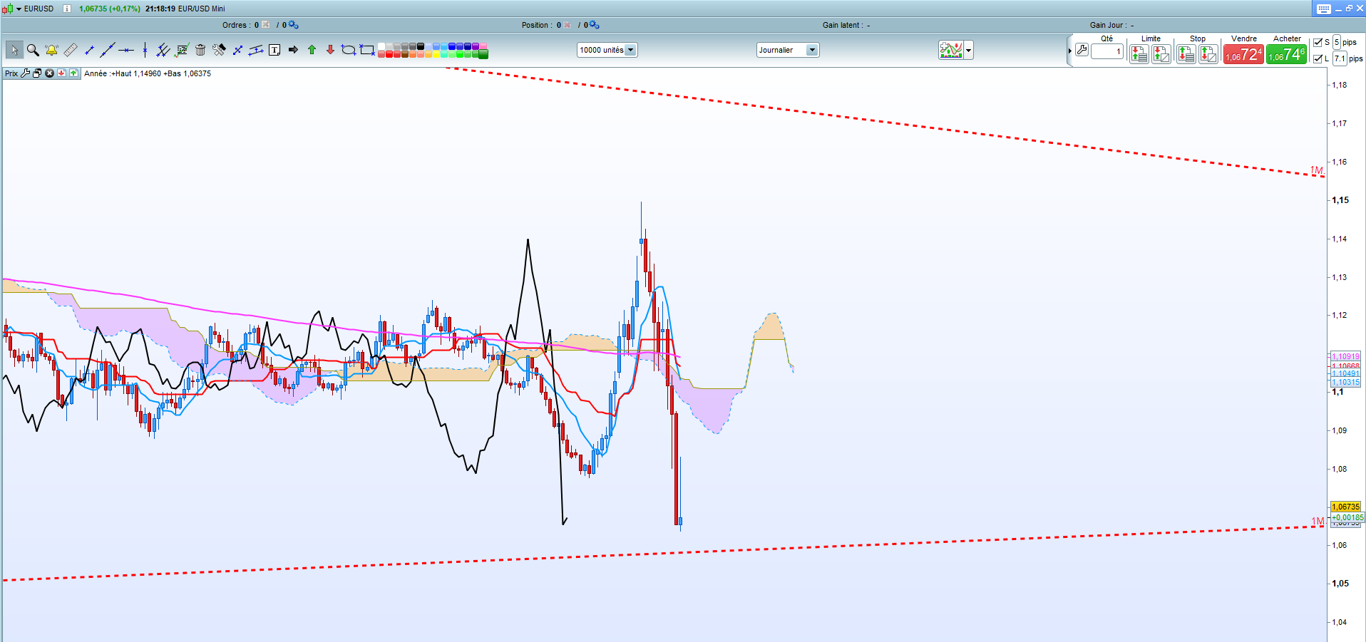1366x642 pixels.
Task: Expand the indicators button dropdown arrow
Action: (x=968, y=51)
